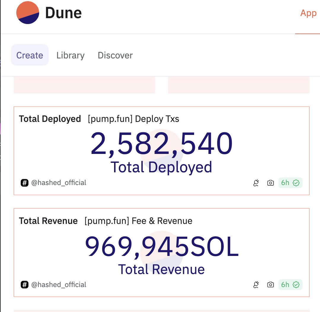Click the Dune logo icon
Viewport: 320px width, 312px height.
tap(28, 13)
